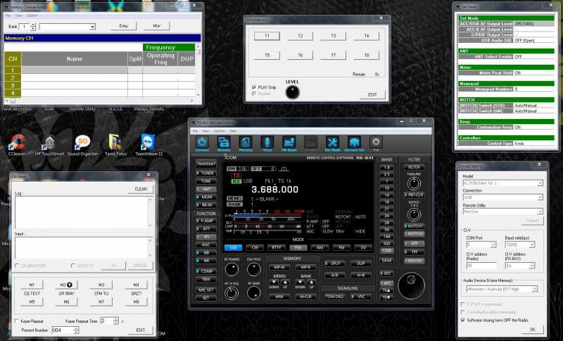Click BANK UP arrow in Memory section

[311, 284]
